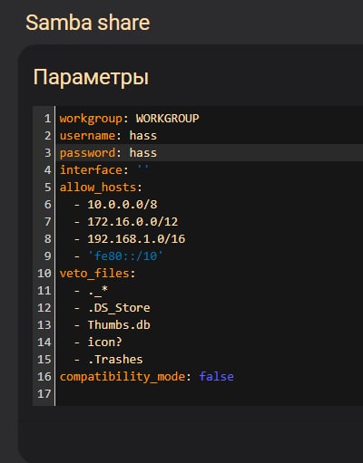Click line number 1 in gutter
The width and height of the screenshot is (363, 463).
click(47, 119)
